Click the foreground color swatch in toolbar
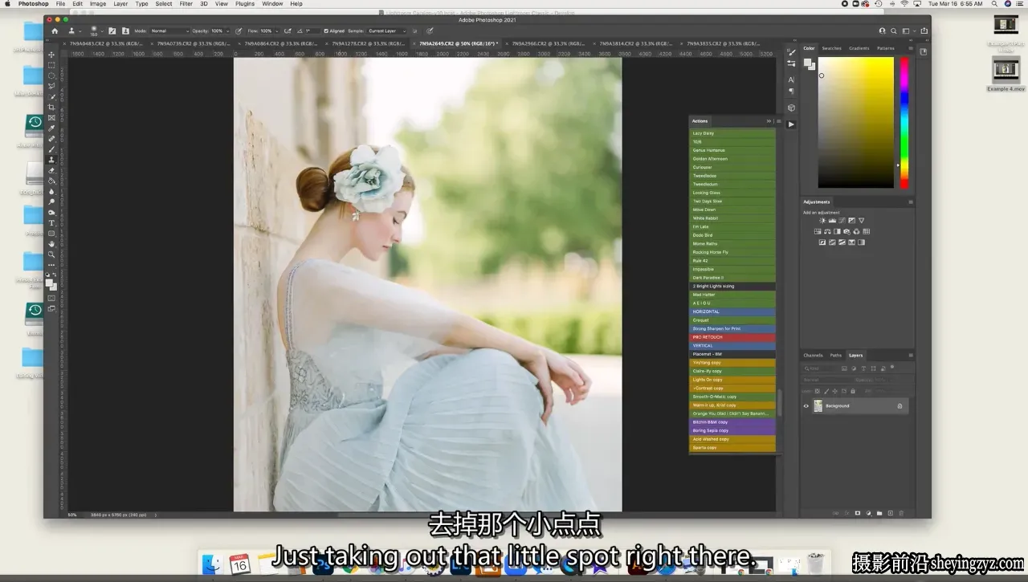This screenshot has height=582, width=1028. coord(50,282)
